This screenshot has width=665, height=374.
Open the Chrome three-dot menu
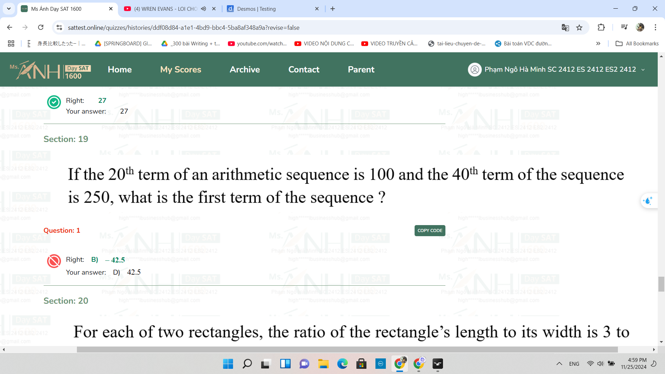655,27
